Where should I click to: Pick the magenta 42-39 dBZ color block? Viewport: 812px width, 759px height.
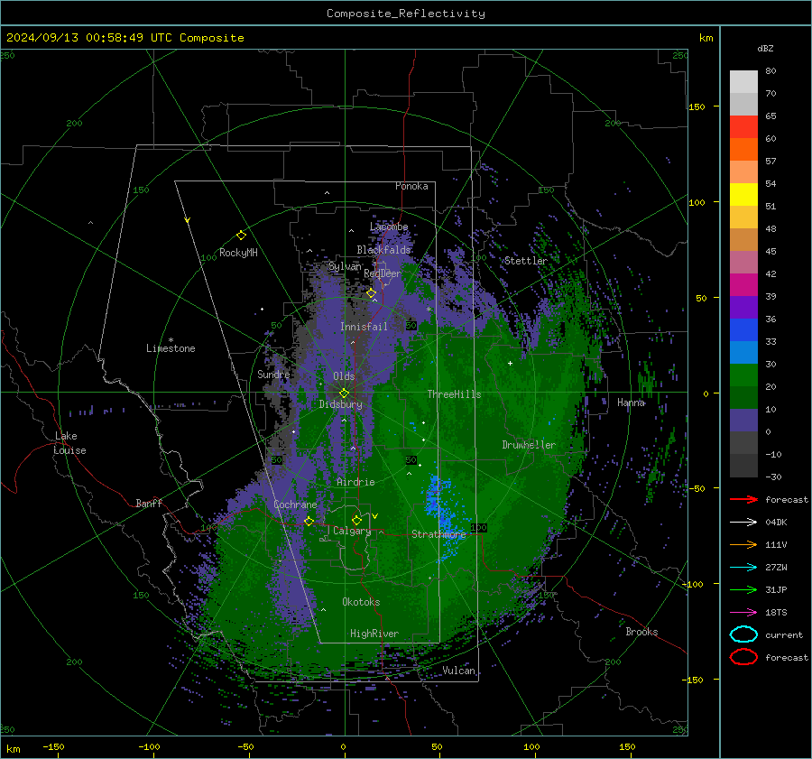743,285
